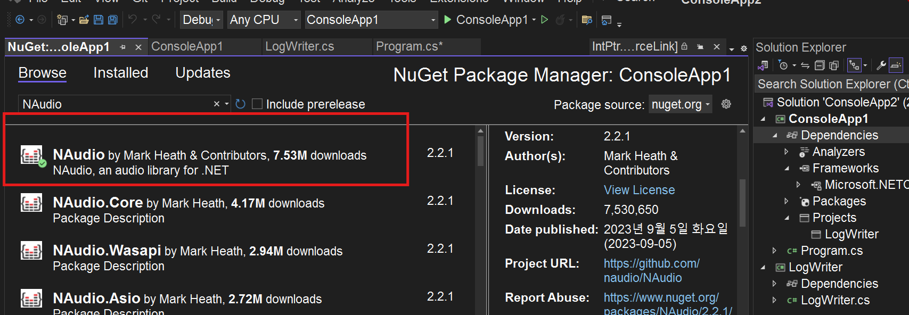
Task: Click the Navigate Backward arrow icon
Action: tap(20, 20)
